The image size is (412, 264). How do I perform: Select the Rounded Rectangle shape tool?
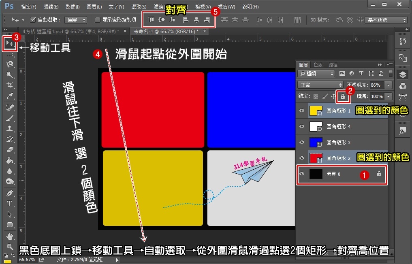[x=10, y=225]
